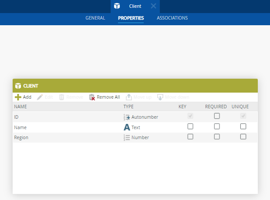Enable Key checkbox for Name property
This screenshot has height=200, width=270.
tap(190, 127)
